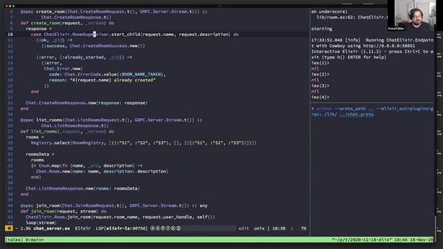Click the Robert Ellen webcam thumbnail
This screenshot has width=443, height=249.
pos(411,15)
